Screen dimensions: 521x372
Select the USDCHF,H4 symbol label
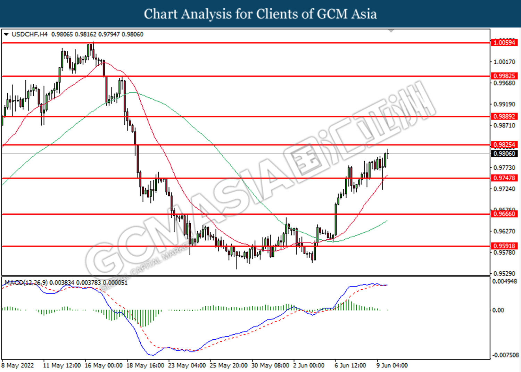point(30,34)
